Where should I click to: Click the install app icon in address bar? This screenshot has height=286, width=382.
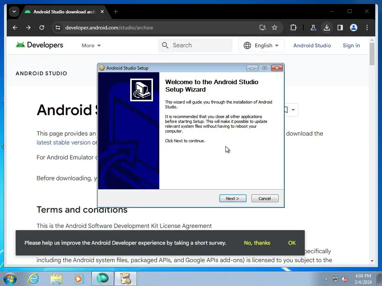[262, 28]
